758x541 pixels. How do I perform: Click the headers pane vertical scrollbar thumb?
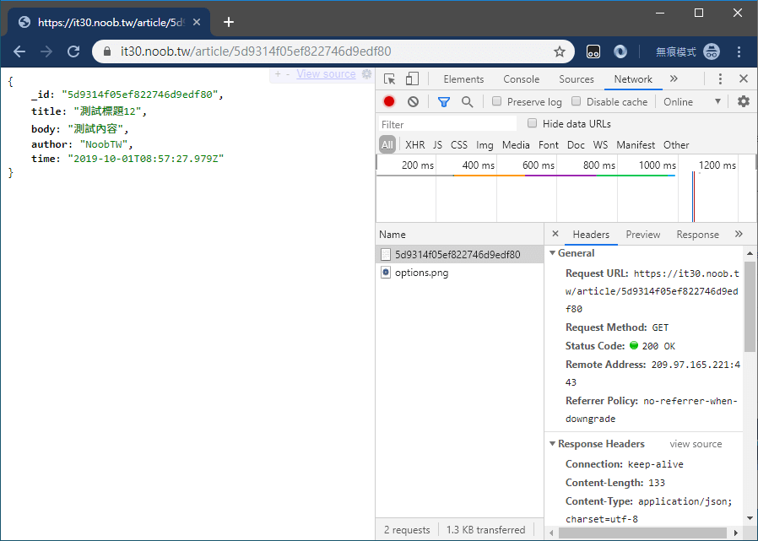pos(750,306)
